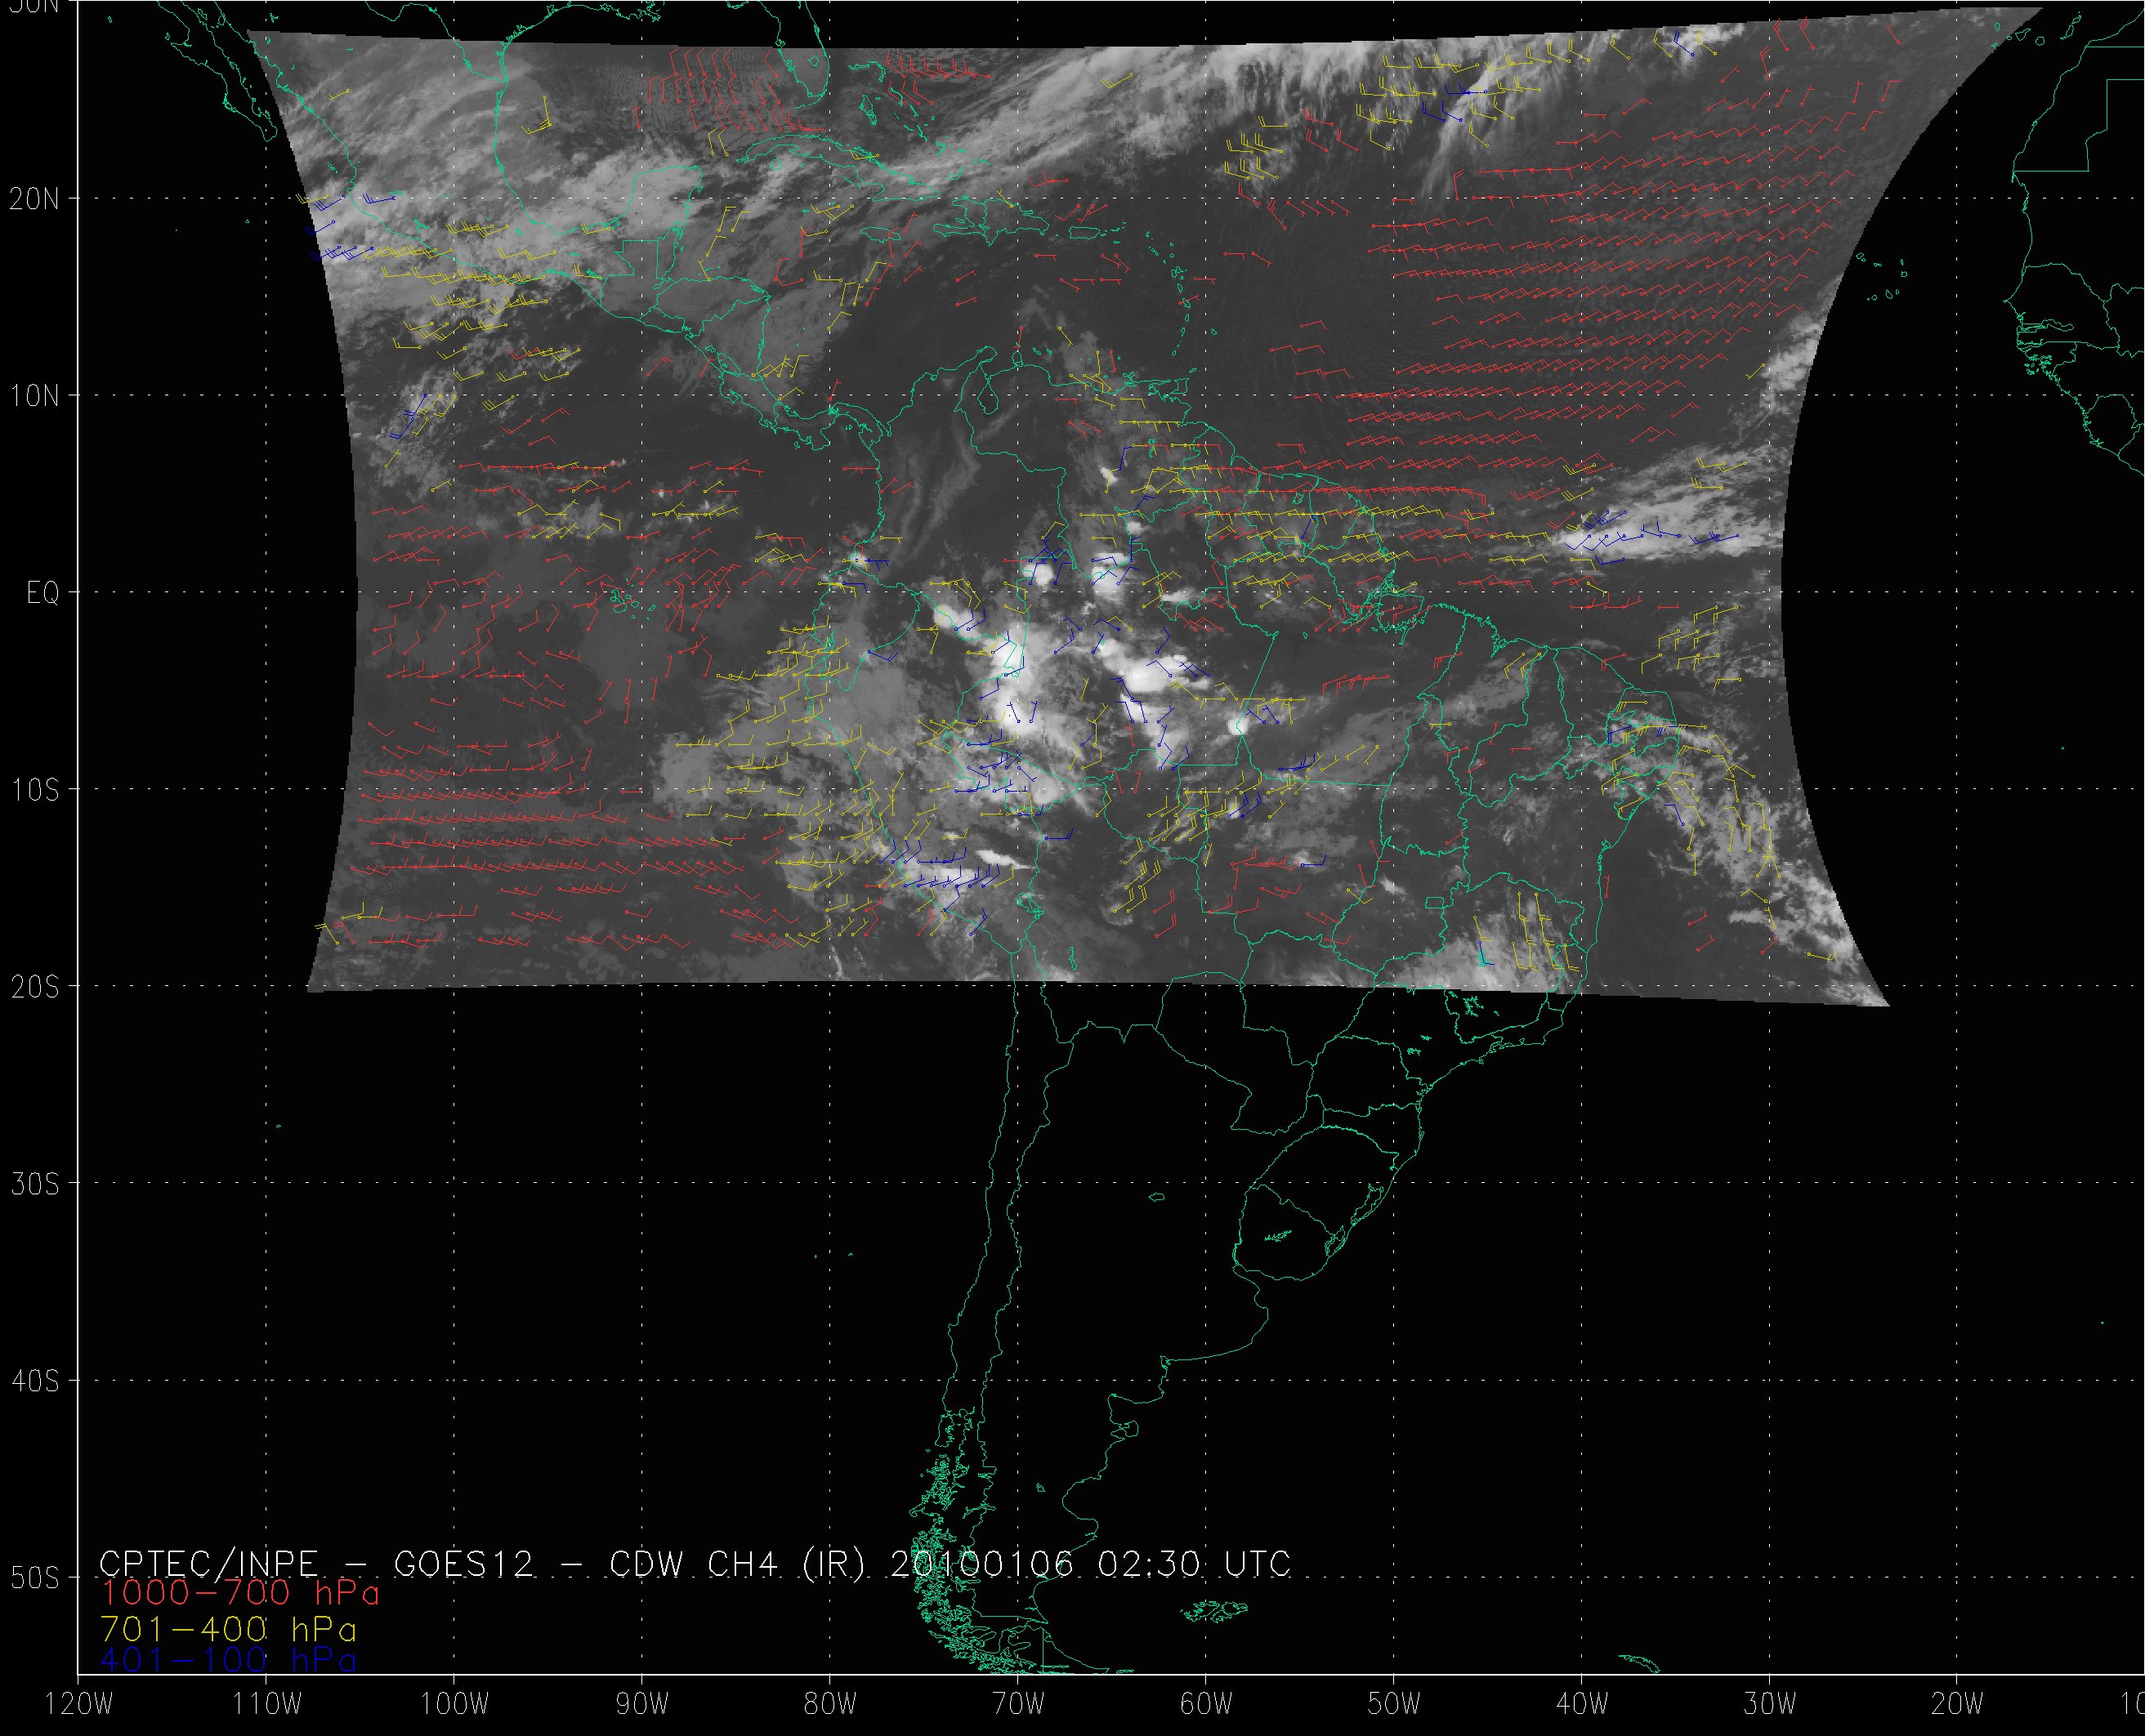This screenshot has height=1736, width=2145.
Task: Click the 90W longitude axis label
Action: 642,1705
